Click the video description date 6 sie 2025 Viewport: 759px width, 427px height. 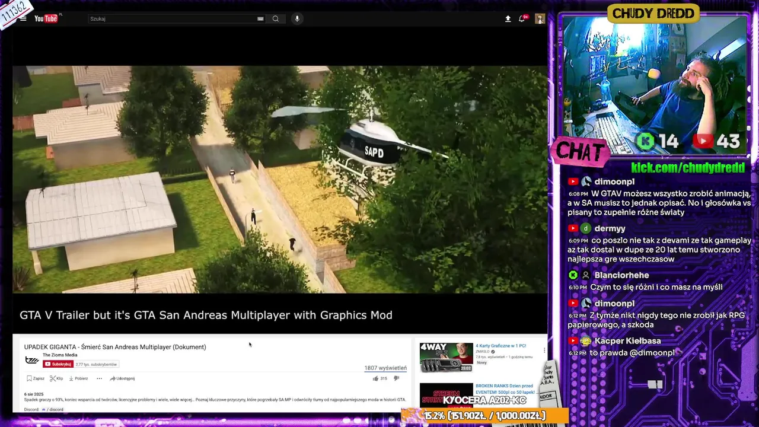[x=34, y=394]
